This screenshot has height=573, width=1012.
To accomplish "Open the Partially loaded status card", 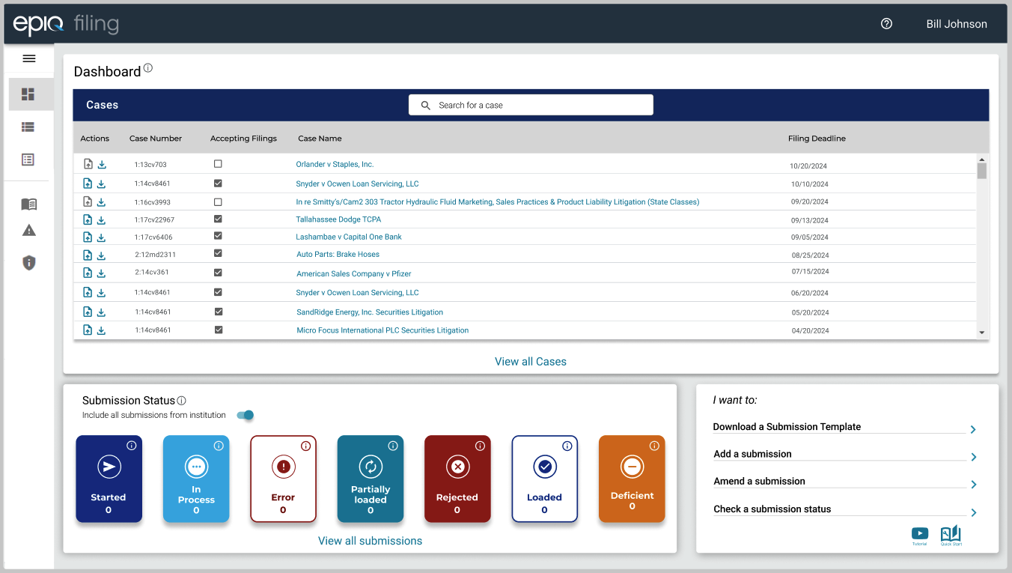I will (371, 479).
